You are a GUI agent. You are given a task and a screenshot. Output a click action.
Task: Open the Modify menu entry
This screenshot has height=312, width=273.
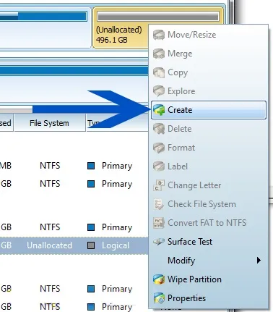pos(209,261)
